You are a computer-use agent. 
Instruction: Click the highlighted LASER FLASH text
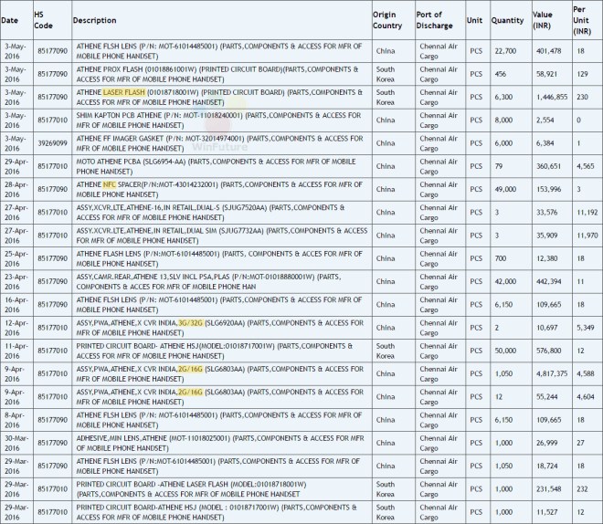[x=124, y=92]
